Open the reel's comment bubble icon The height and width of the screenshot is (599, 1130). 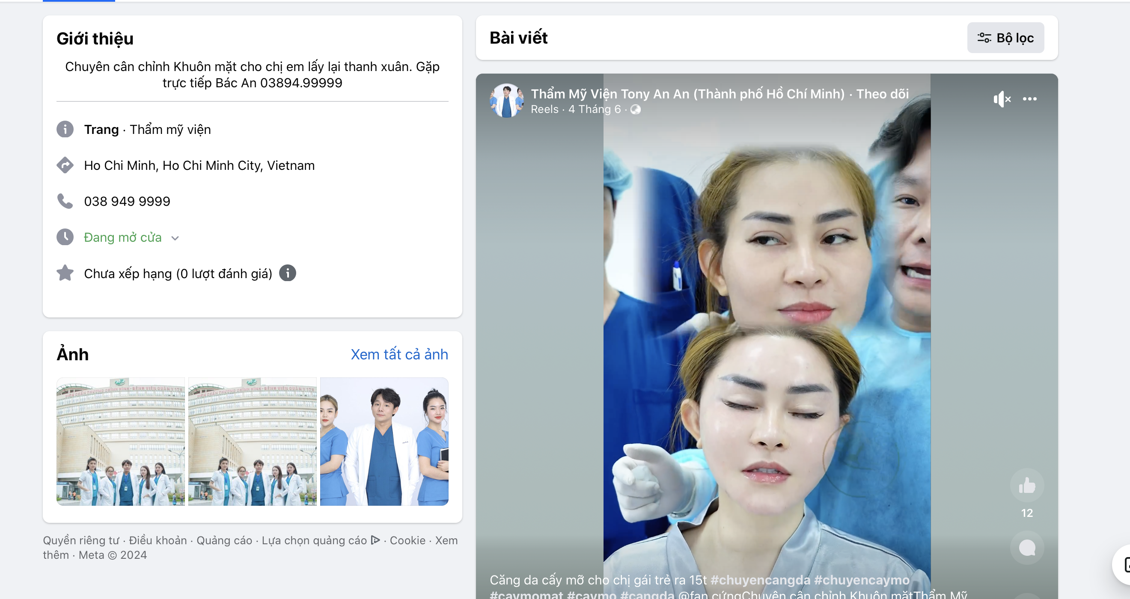pyautogui.click(x=1026, y=548)
